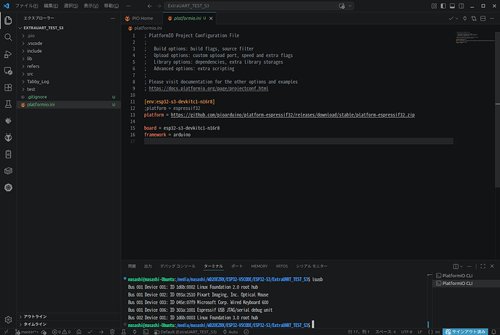Click the compare changes icon in editor toolbar

pos(474,19)
